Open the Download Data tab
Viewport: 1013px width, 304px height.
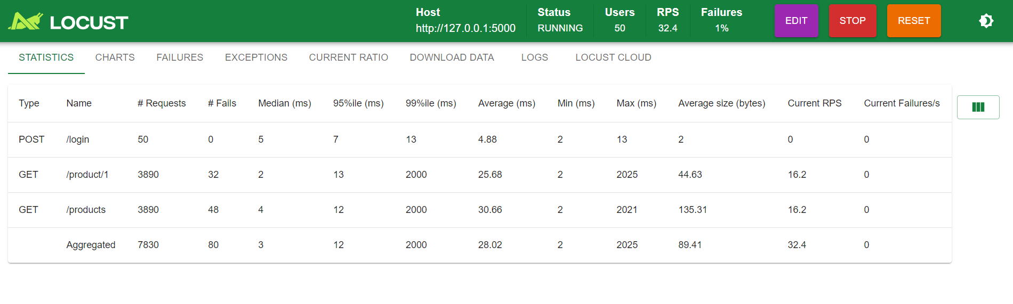point(452,57)
